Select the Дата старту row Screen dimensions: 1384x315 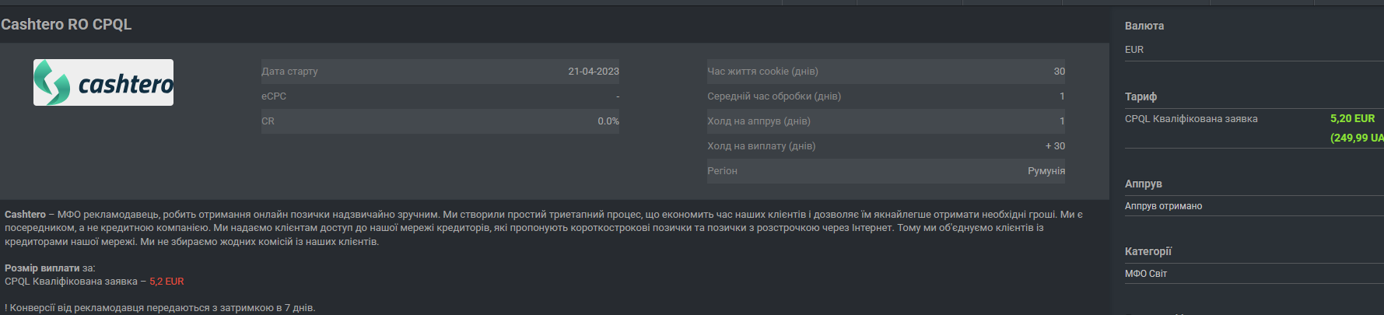pyautogui.click(x=440, y=72)
